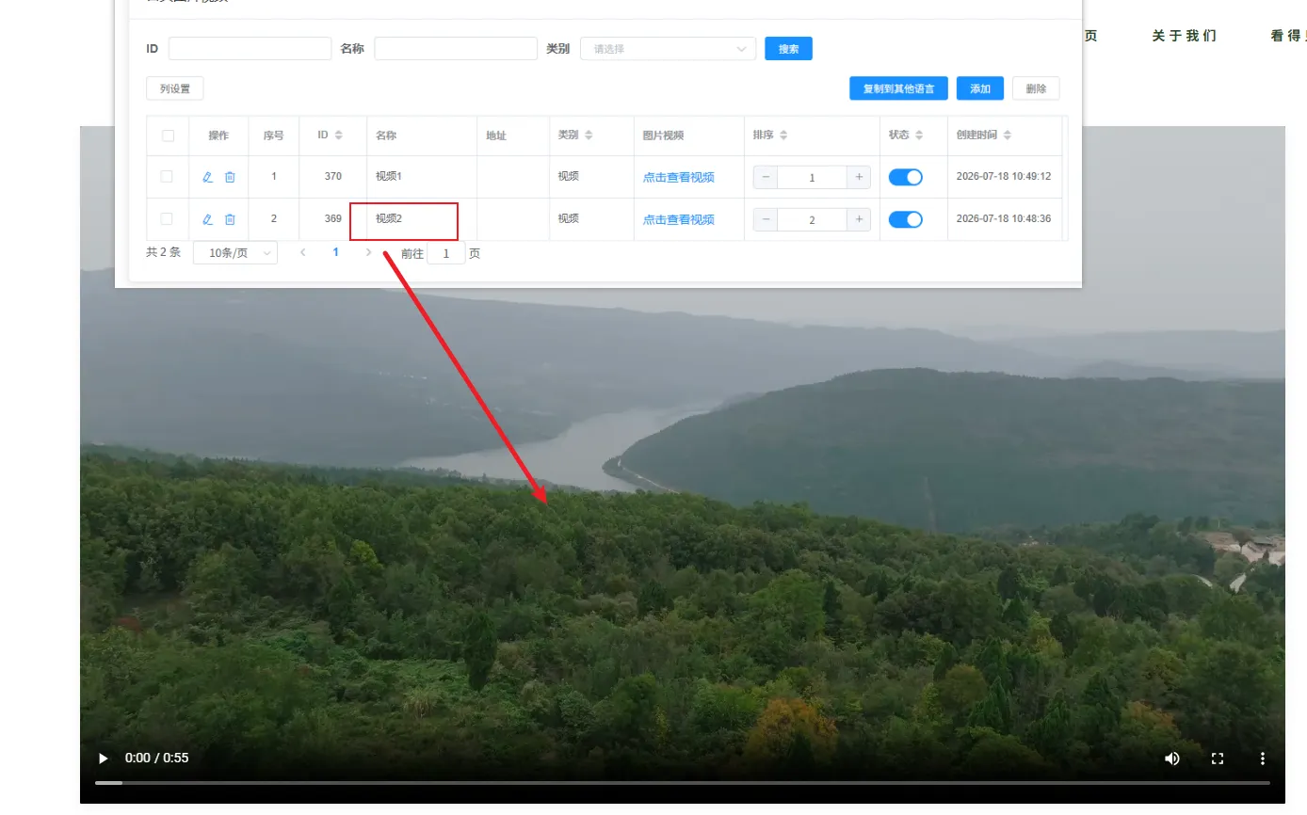The image size is (1307, 815).
Task: Select all rows with header checkbox
Action: tap(168, 136)
